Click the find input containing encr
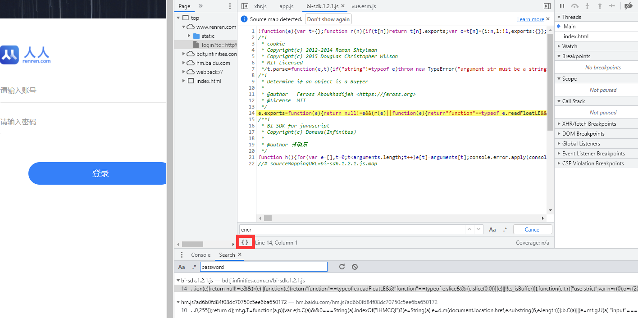 pos(352,229)
